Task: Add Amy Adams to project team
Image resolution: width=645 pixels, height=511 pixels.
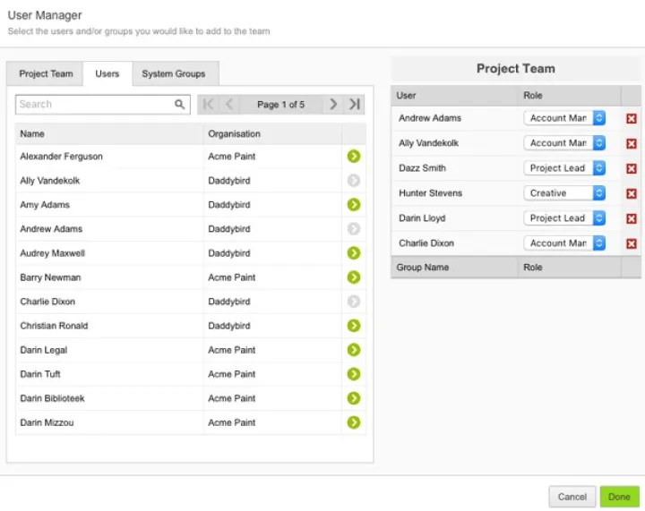Action: point(353,205)
